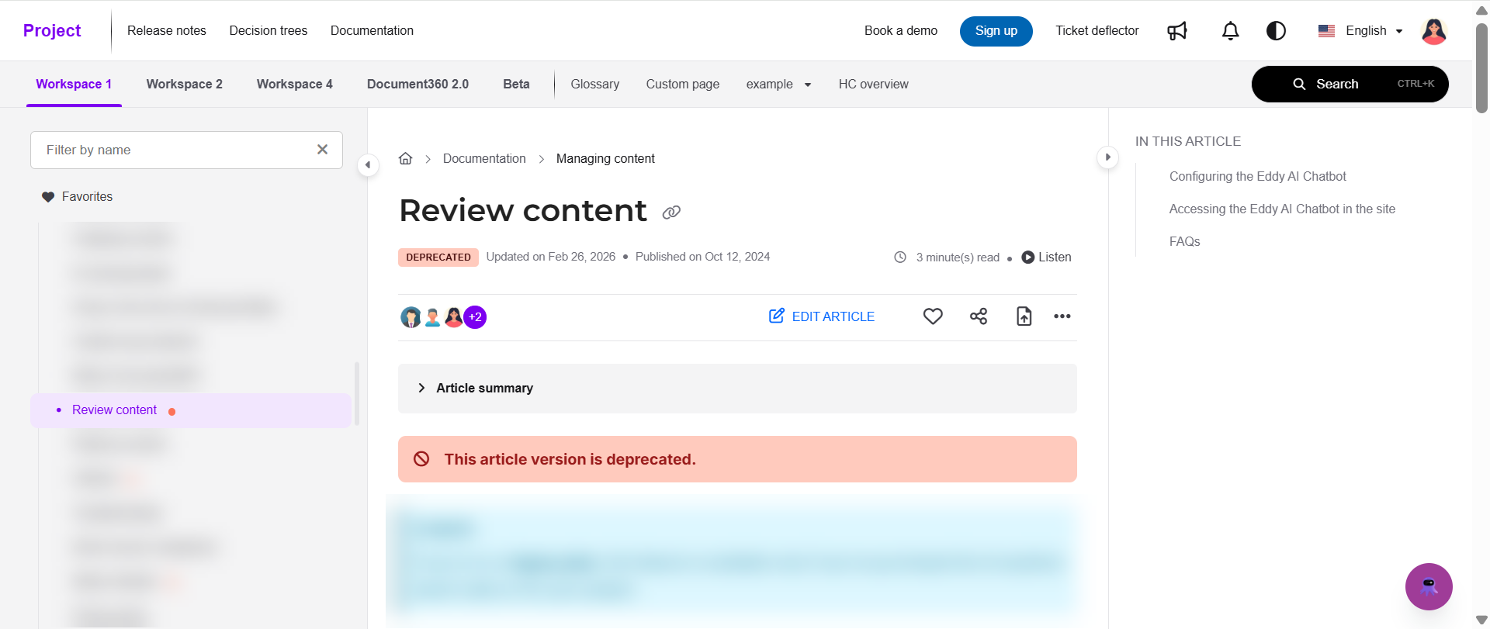This screenshot has width=1490, height=629.
Task: Clear the filter with the X icon
Action: pyautogui.click(x=323, y=150)
